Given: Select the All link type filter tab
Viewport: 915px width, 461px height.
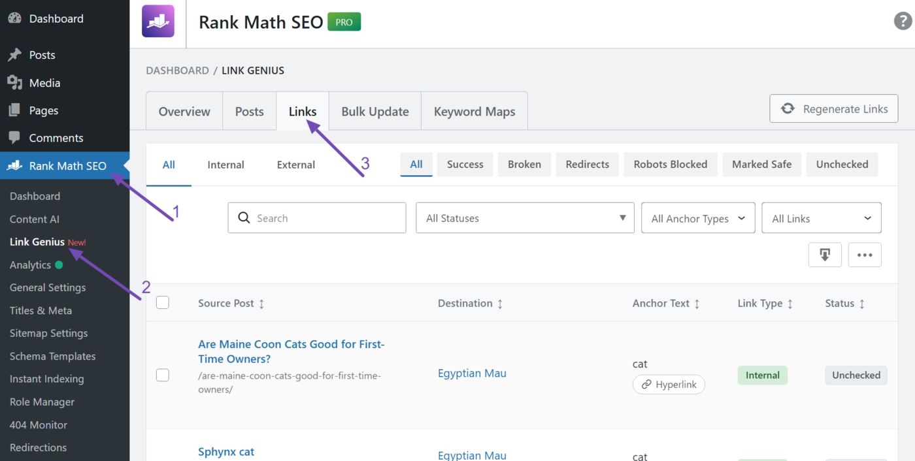Looking at the screenshot, I should (169, 165).
